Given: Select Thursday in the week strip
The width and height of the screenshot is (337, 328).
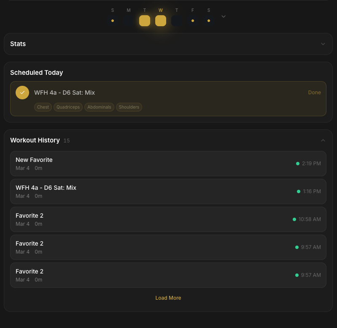Looking at the screenshot, I should 177,20.
